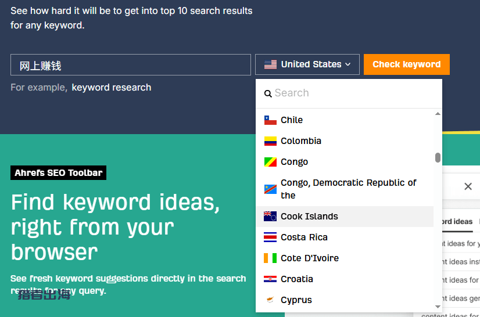Click the Costa Rica flag icon
480x317 pixels.
270,237
